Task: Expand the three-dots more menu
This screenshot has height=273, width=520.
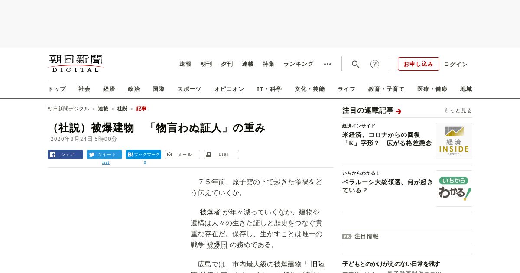Action: coord(328,64)
